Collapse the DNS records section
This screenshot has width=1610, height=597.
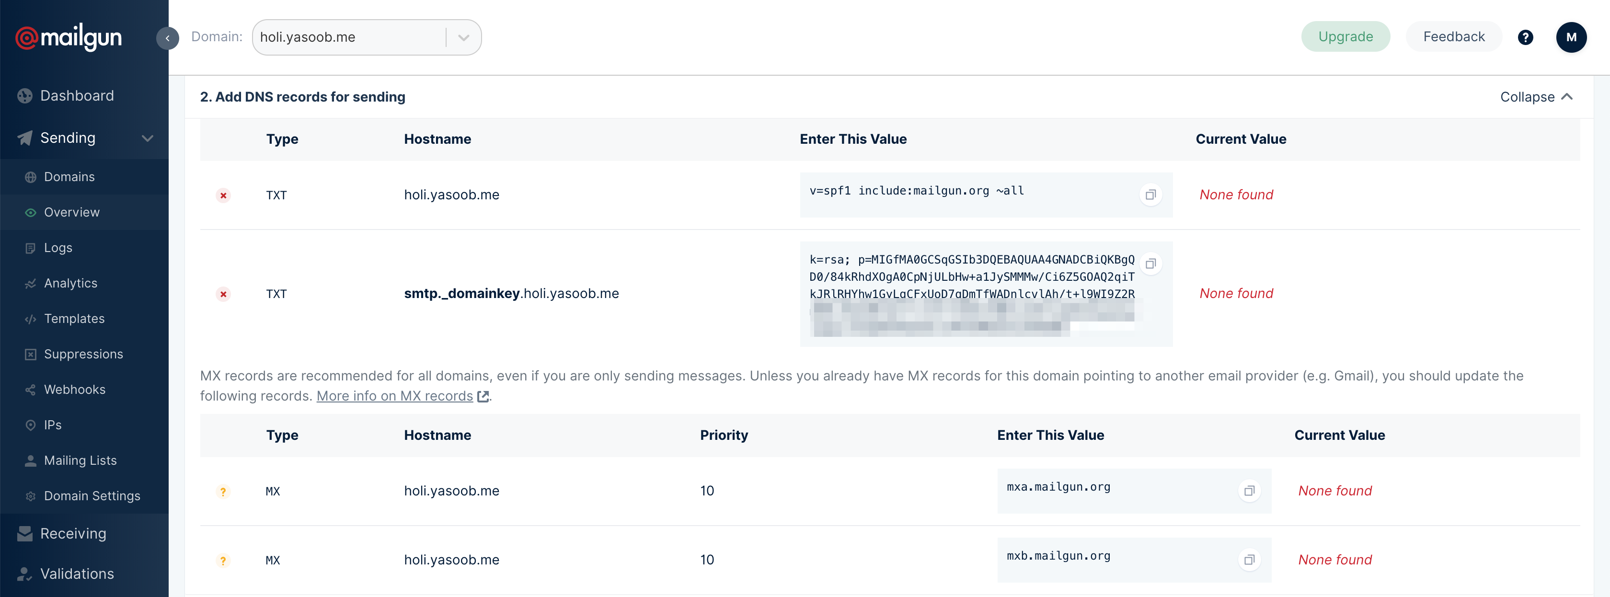[1536, 97]
